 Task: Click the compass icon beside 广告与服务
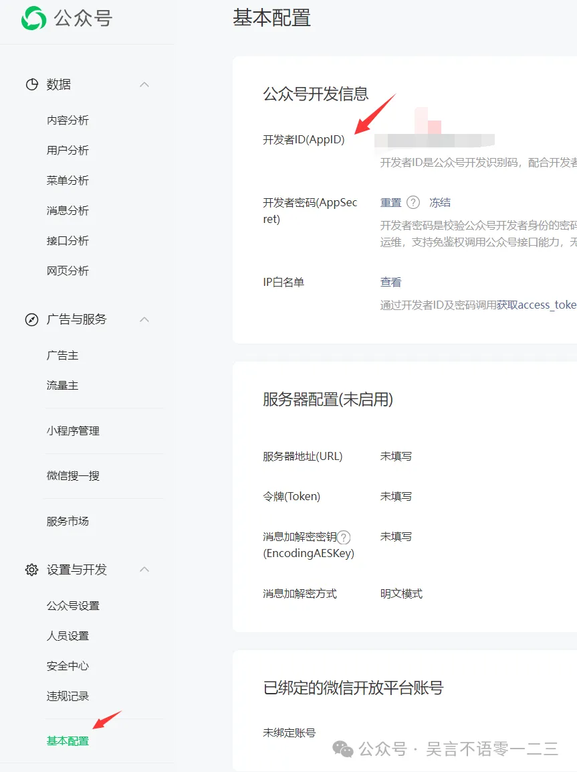(31, 319)
